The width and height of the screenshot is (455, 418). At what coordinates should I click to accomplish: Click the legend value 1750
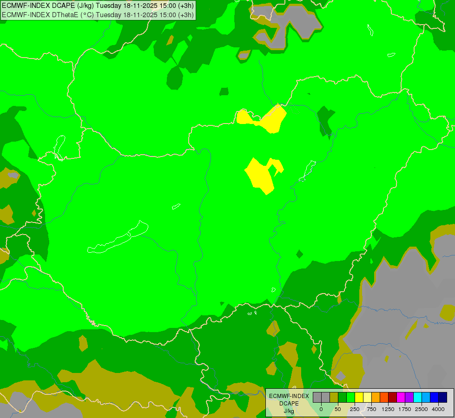point(405,409)
